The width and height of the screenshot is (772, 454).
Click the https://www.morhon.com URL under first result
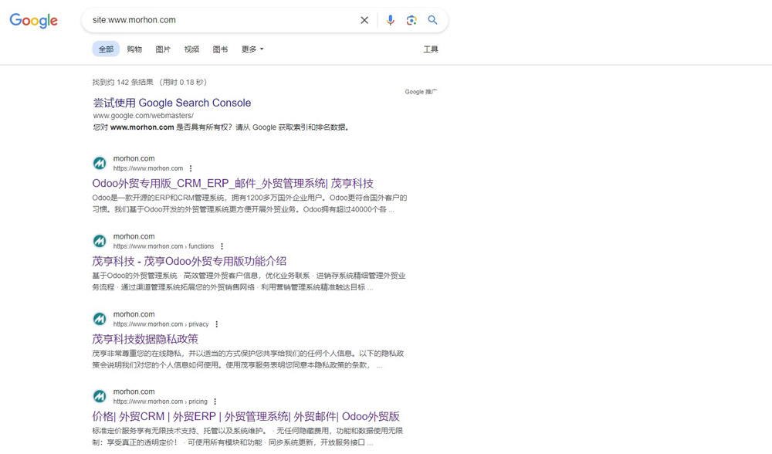tap(148, 168)
